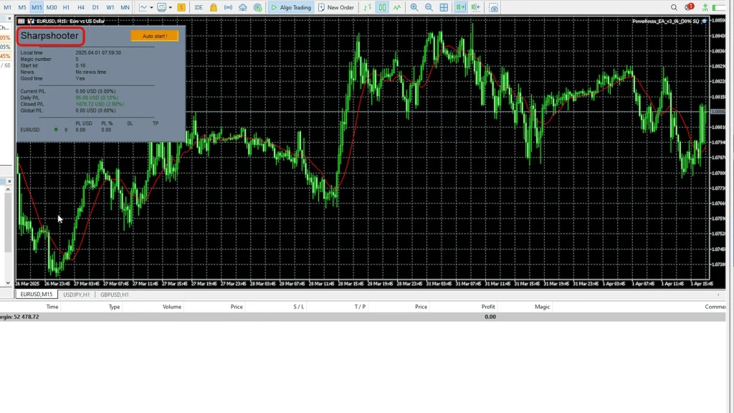Open the VPS cloud hosting icon

point(243,7)
